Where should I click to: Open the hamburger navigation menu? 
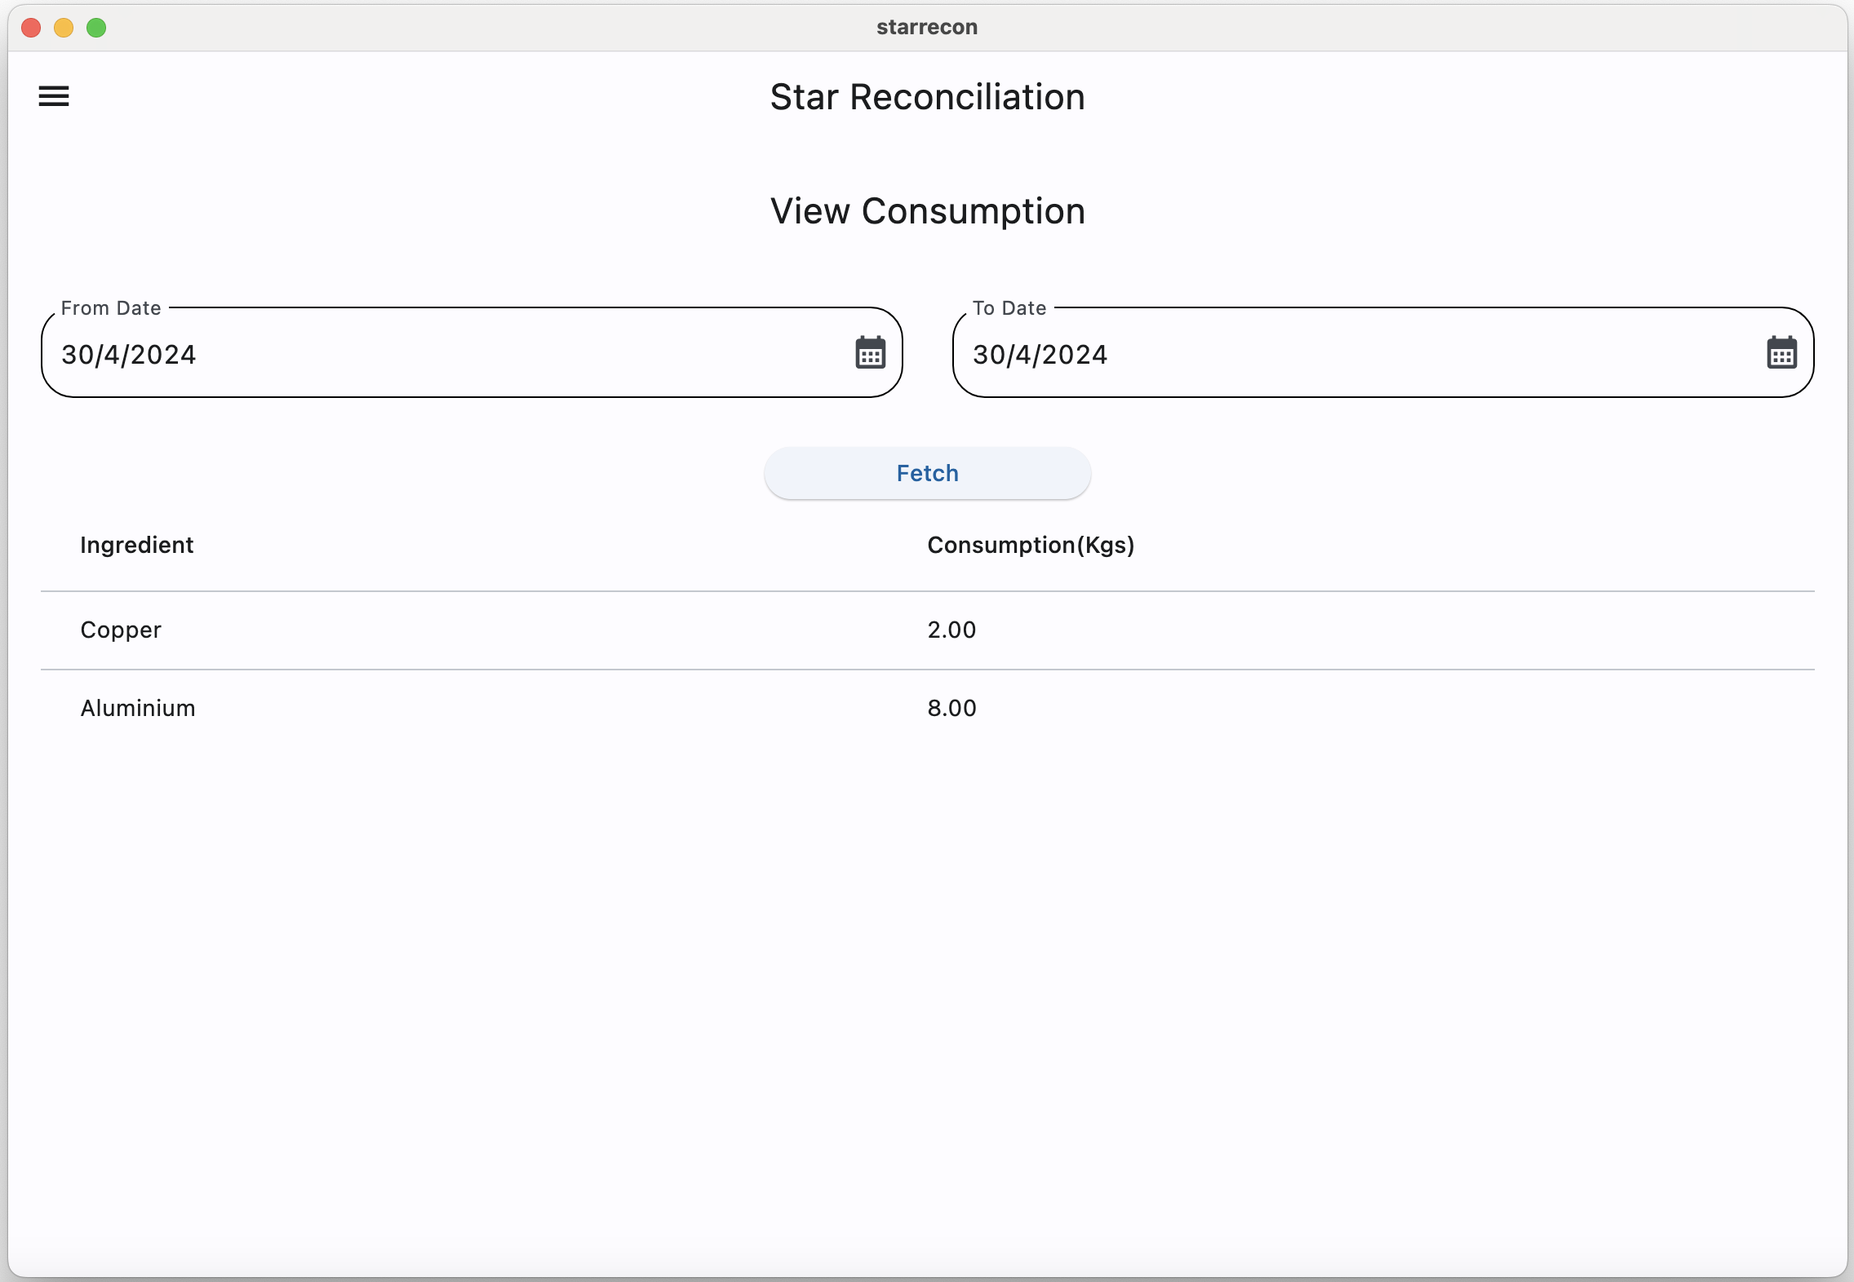(x=54, y=96)
